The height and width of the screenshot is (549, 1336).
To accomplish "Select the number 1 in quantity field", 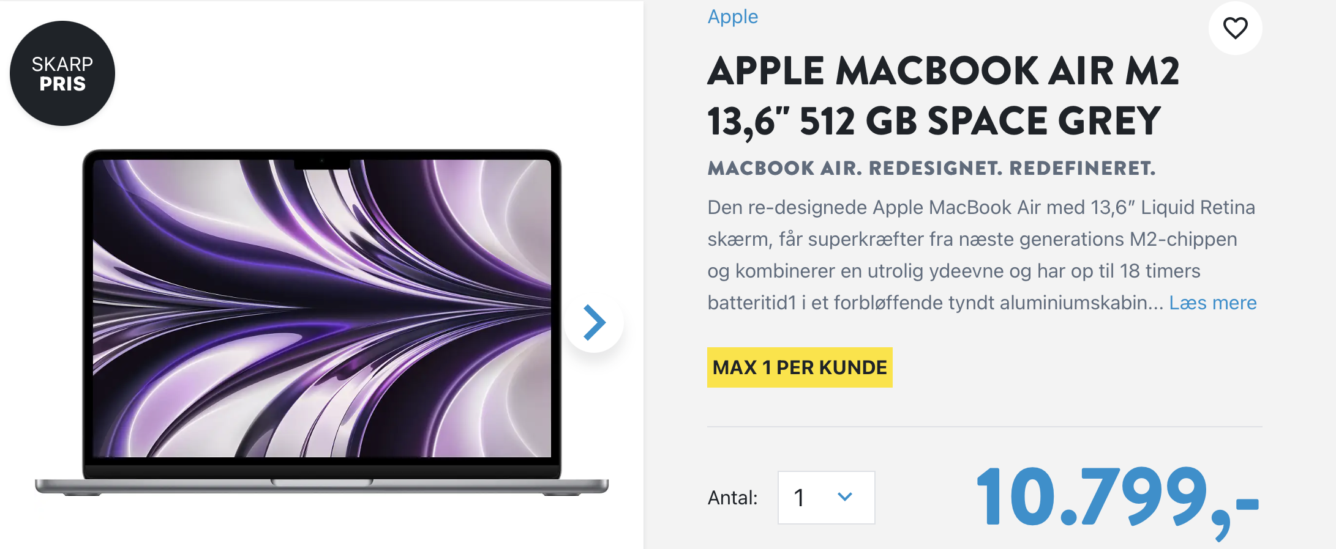I will pos(799,498).
